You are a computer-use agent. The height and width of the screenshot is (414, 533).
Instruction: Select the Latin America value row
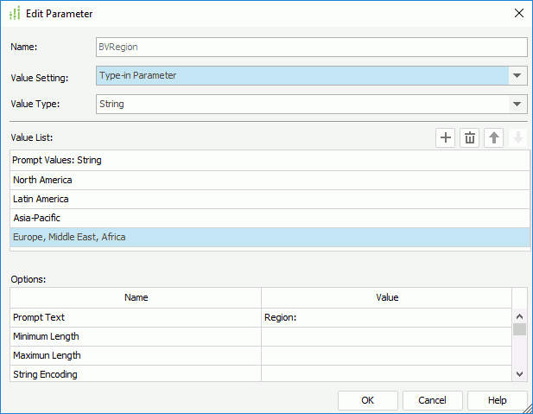click(270, 199)
